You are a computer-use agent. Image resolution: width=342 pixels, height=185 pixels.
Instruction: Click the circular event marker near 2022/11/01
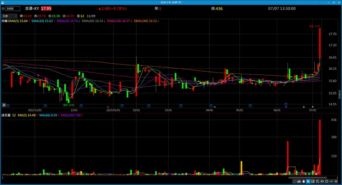click(x=45, y=106)
